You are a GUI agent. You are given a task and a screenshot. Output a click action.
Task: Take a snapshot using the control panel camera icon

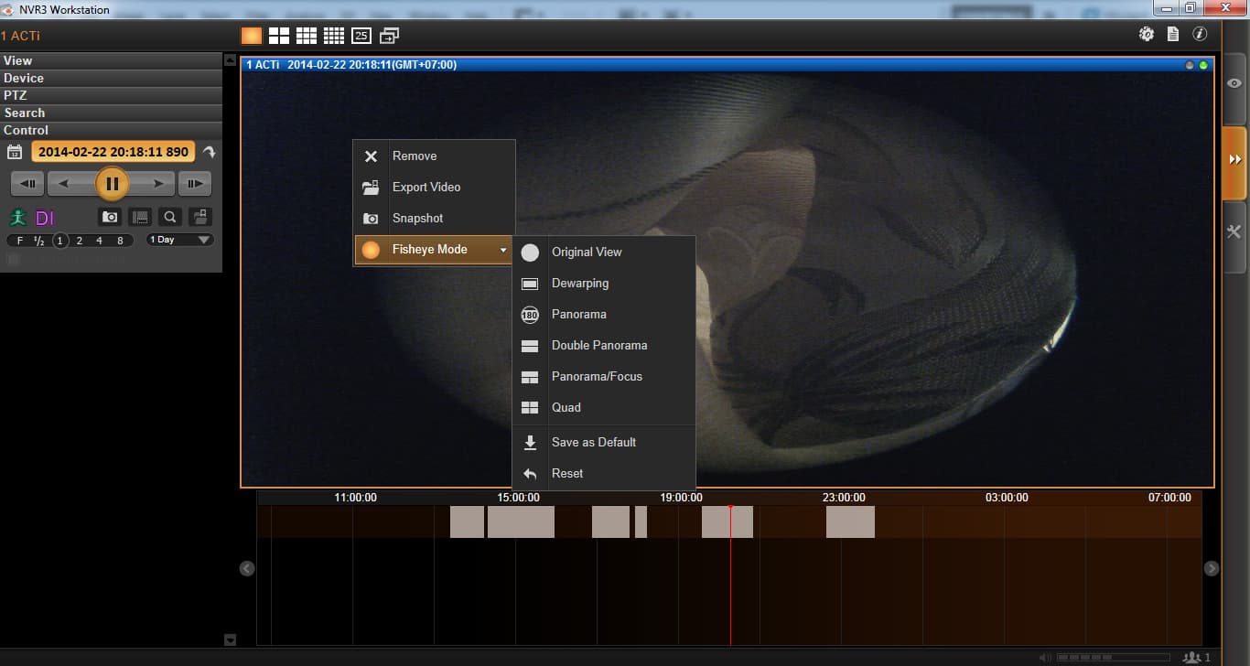tap(110, 217)
